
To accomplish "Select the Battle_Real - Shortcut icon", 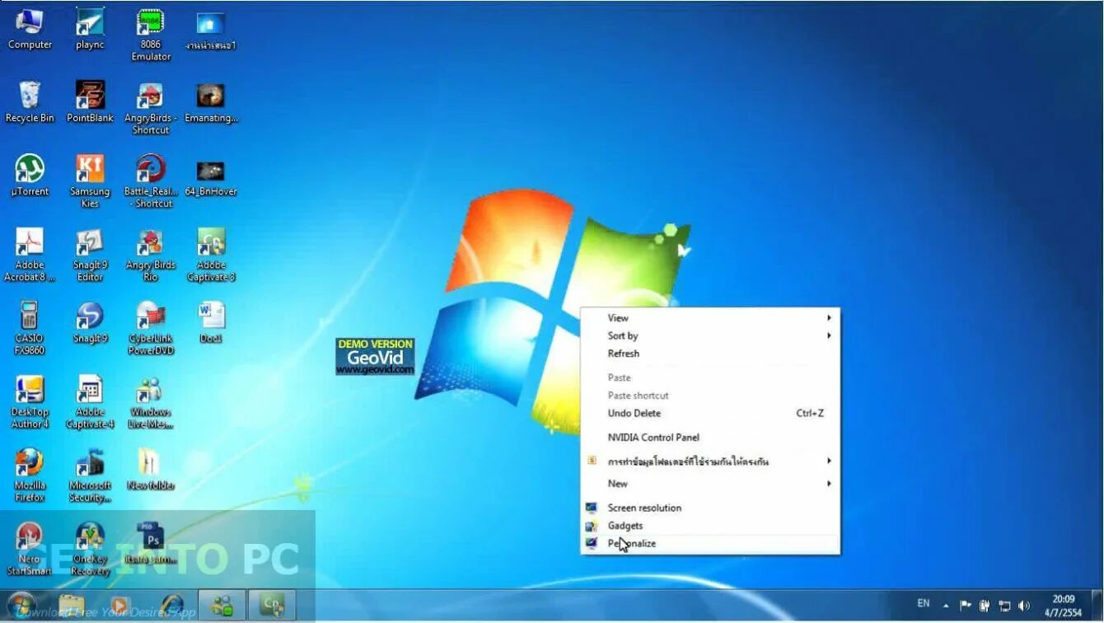I will pyautogui.click(x=151, y=181).
